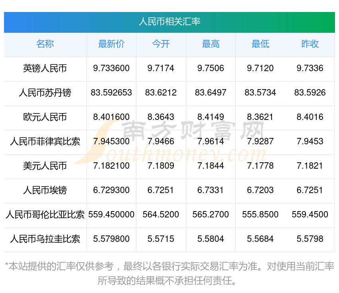339x293 pixels.
Task: Click low value 555.8500
Action: [x=260, y=215]
